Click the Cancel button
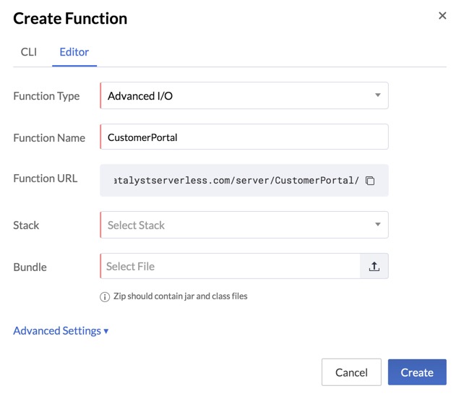Screen dimensions: 459x399 click(x=351, y=372)
